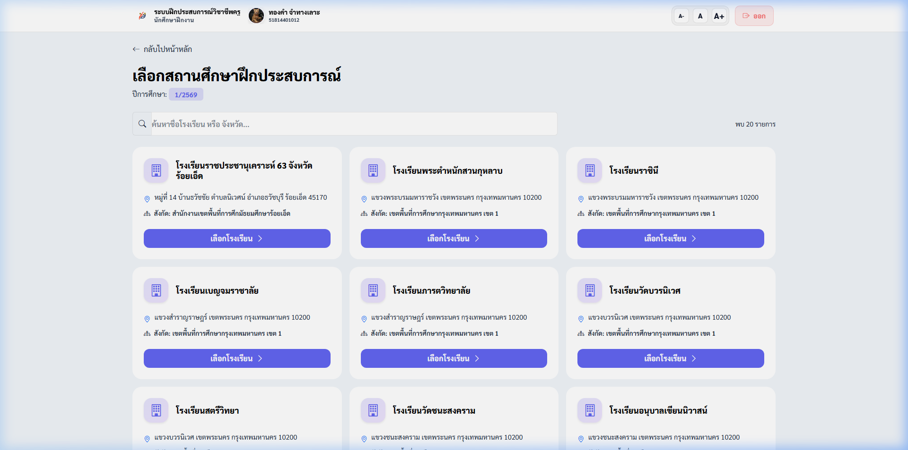Click affiliation org icon in วัดบวรนิเวศ card
Viewport: 908px width, 450px height.
pyautogui.click(x=581, y=334)
